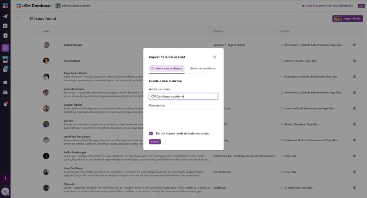Click the Audience name text field
367x198 pixels.
[183, 96]
